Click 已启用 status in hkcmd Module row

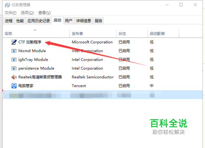coord(124,51)
